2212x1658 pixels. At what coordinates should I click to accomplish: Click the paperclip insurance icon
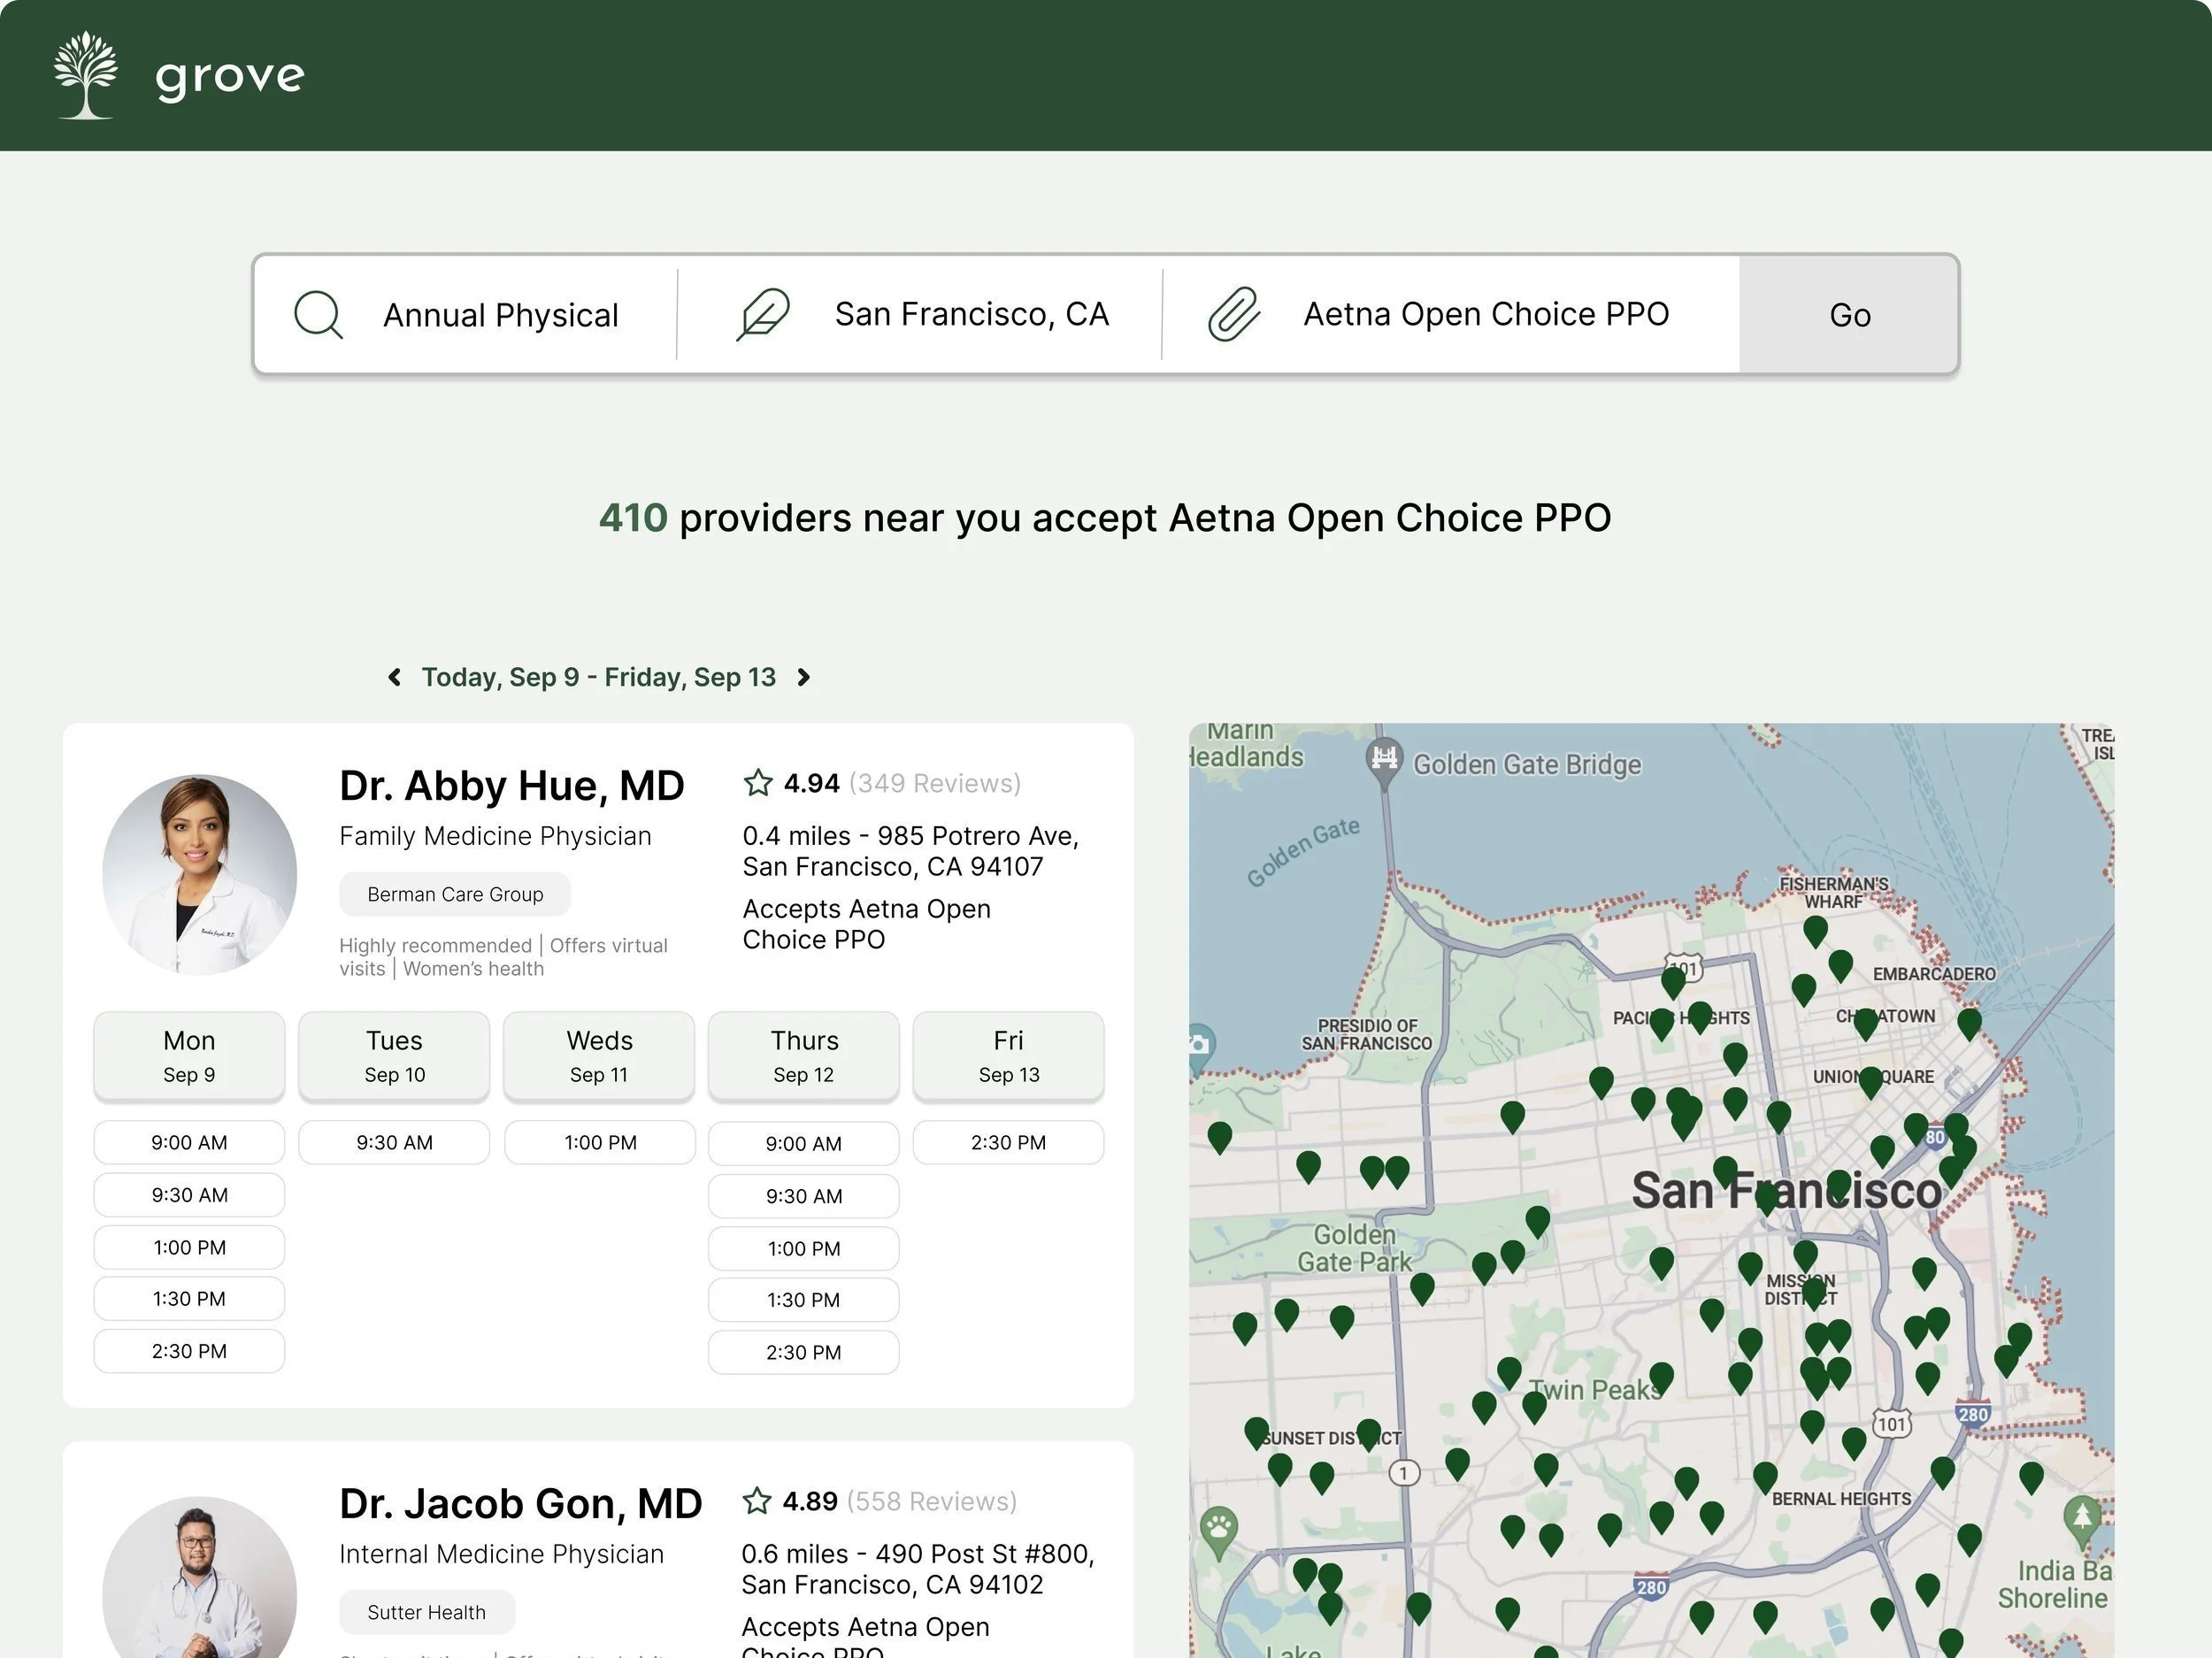1234,314
